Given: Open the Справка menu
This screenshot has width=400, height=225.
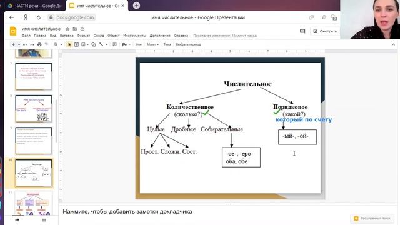Looking at the screenshot, I should tap(181, 36).
